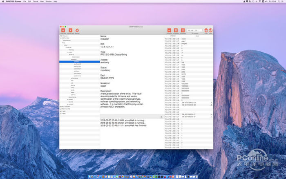Collapse the system node in the MIB tree
The height and width of the screenshot is (179, 286).
pos(71,59)
